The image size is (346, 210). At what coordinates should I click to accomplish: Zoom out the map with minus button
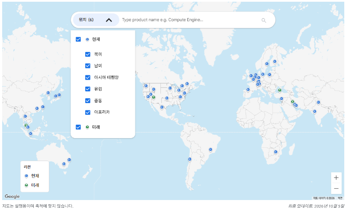point(336,188)
